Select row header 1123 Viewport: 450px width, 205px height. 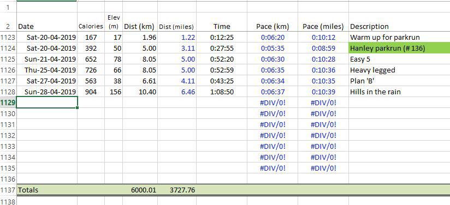[x=8, y=37]
